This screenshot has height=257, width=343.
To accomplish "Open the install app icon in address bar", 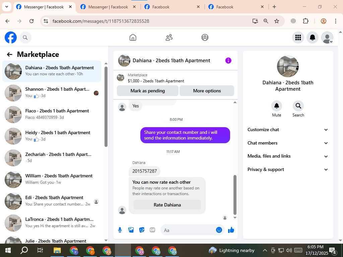I will (x=255, y=21).
